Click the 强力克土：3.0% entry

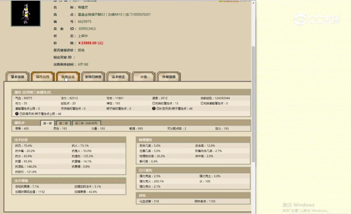210,176
